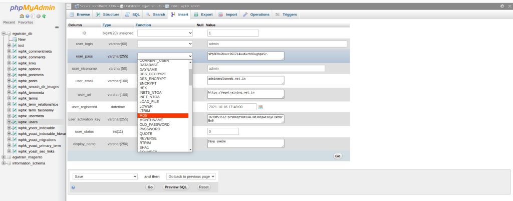Click the Preview SQL button

pos(176,187)
